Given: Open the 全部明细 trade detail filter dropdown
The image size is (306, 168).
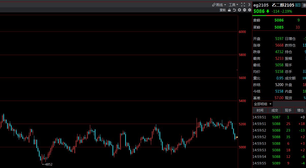Looking at the screenshot, I should click(x=263, y=104).
